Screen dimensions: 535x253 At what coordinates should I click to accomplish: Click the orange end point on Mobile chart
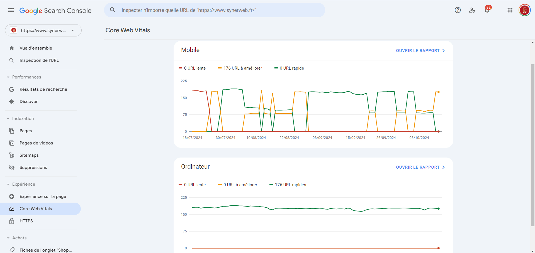(439, 92)
